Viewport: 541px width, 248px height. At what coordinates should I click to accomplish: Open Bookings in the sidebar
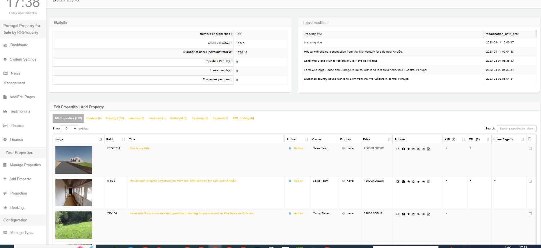pos(18,208)
